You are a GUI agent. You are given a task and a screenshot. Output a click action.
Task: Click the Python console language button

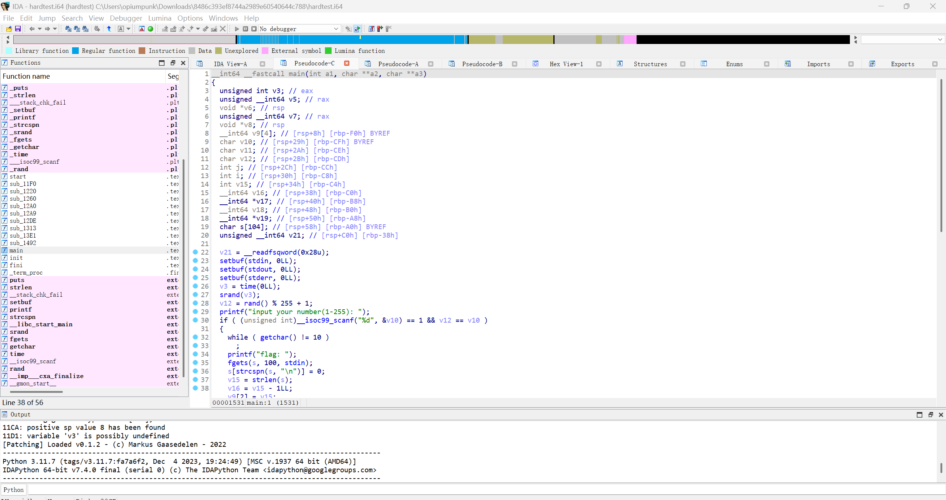coord(14,490)
